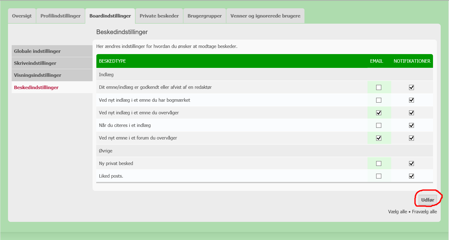This screenshot has height=240, width=449.
Task: Uncheck notification for new post in bookmarked topic
Action: coord(411,100)
